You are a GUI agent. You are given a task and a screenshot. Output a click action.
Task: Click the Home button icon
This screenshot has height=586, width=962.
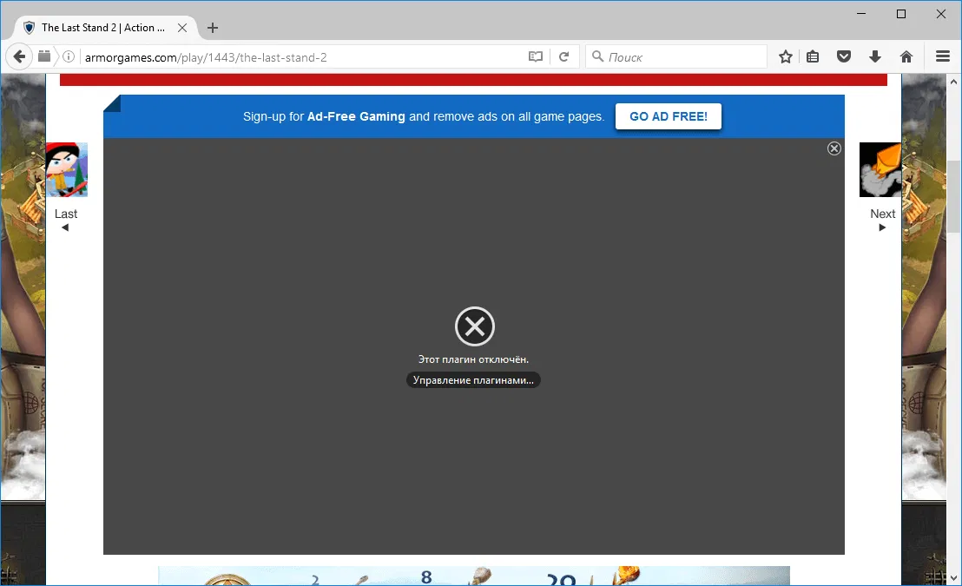tap(906, 56)
